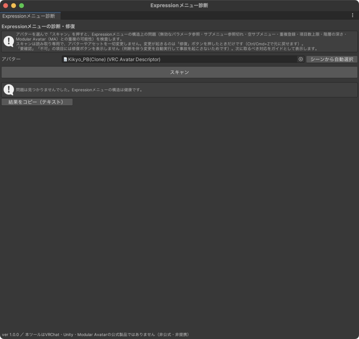Click the ver 1.0.0 footer text
The width and height of the screenshot is (359, 339).
[x=96, y=334]
